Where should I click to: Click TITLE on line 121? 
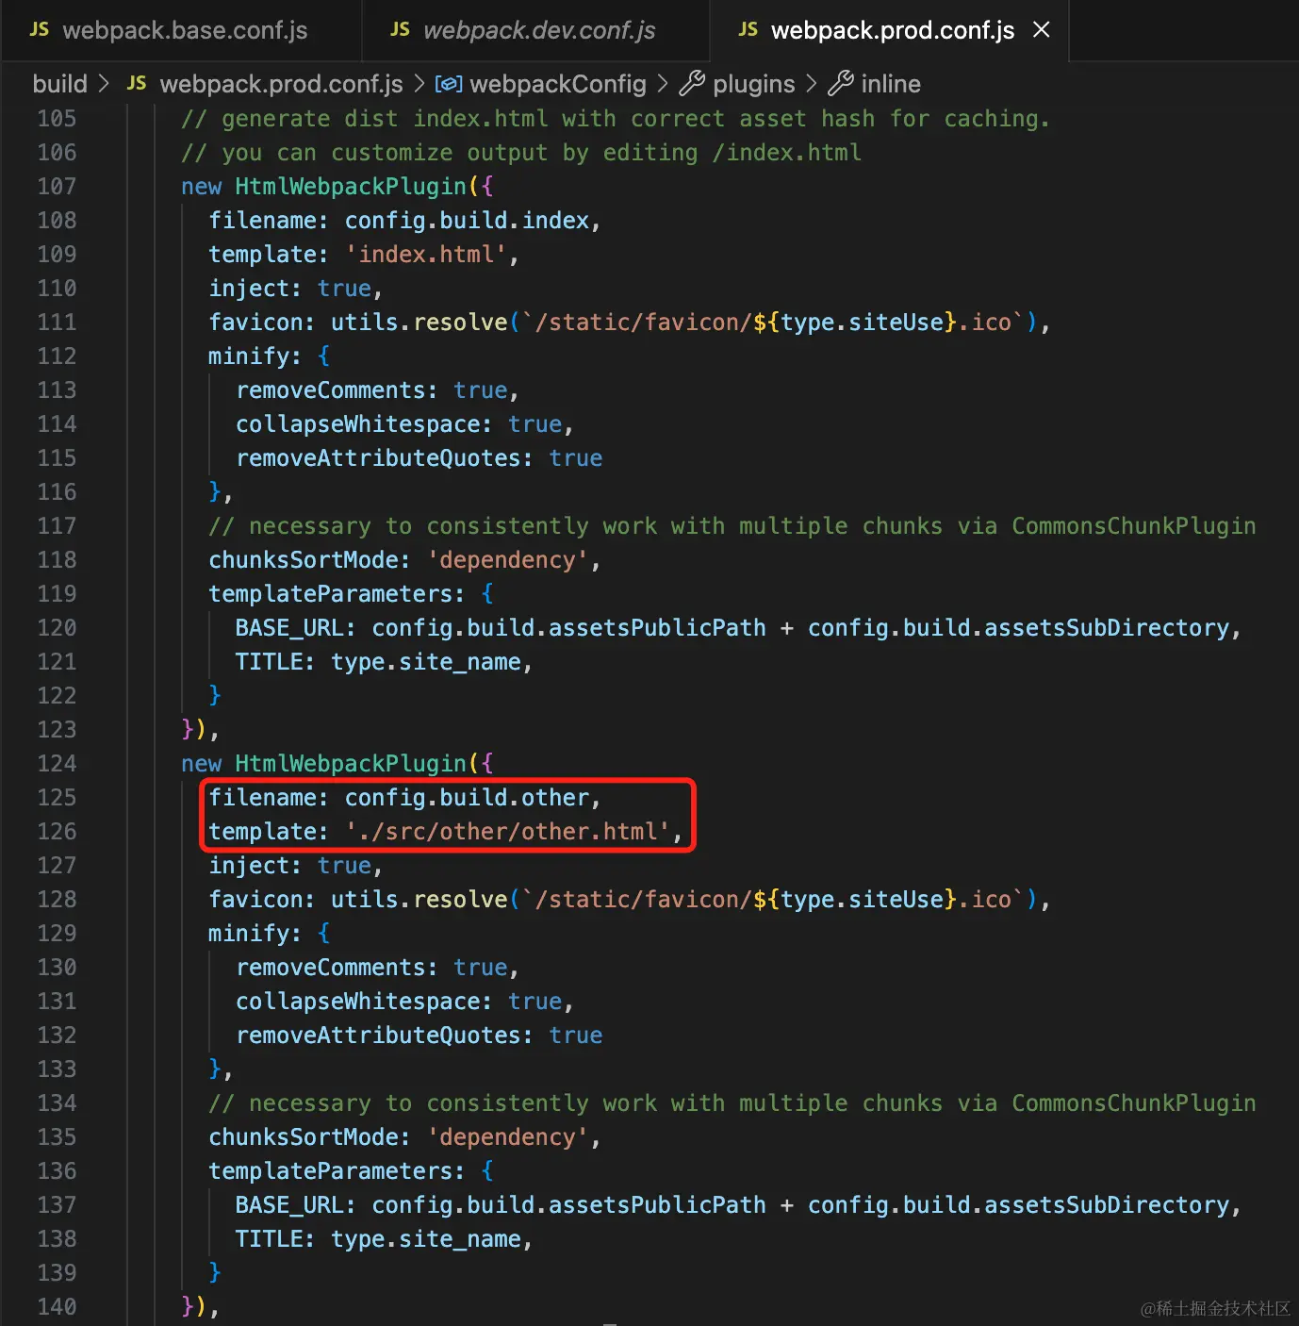pos(270,662)
